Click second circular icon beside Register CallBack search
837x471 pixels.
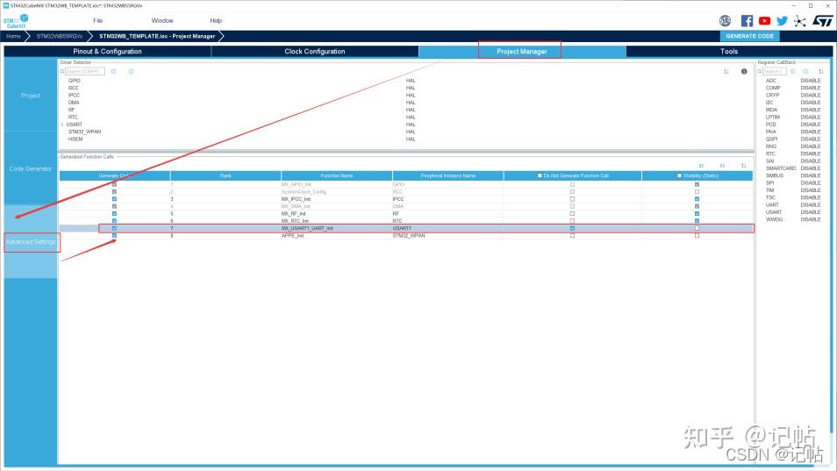pyautogui.click(x=805, y=71)
